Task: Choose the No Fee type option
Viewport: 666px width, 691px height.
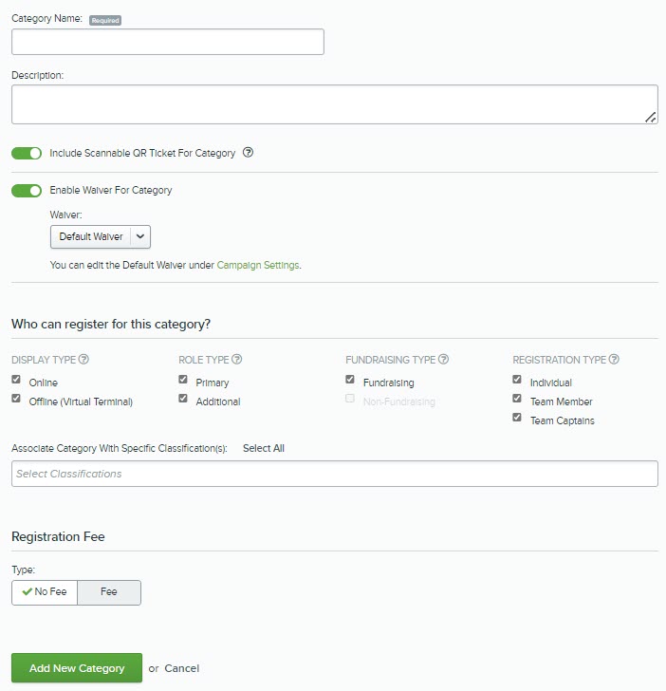Action: tap(45, 592)
